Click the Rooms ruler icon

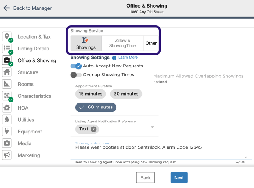[x=7, y=84]
